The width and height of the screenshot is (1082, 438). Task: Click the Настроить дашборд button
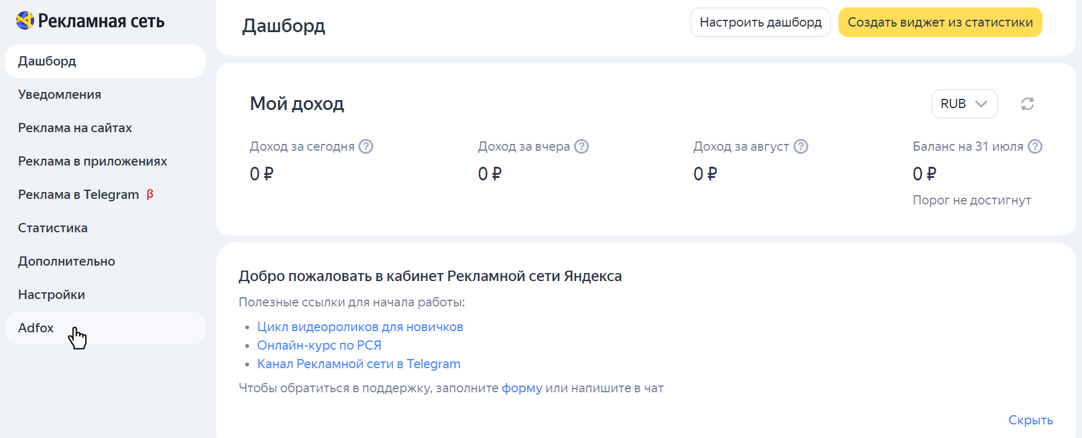761,22
